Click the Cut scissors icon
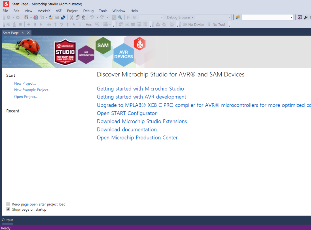311x230 pixels. [x=71, y=17]
